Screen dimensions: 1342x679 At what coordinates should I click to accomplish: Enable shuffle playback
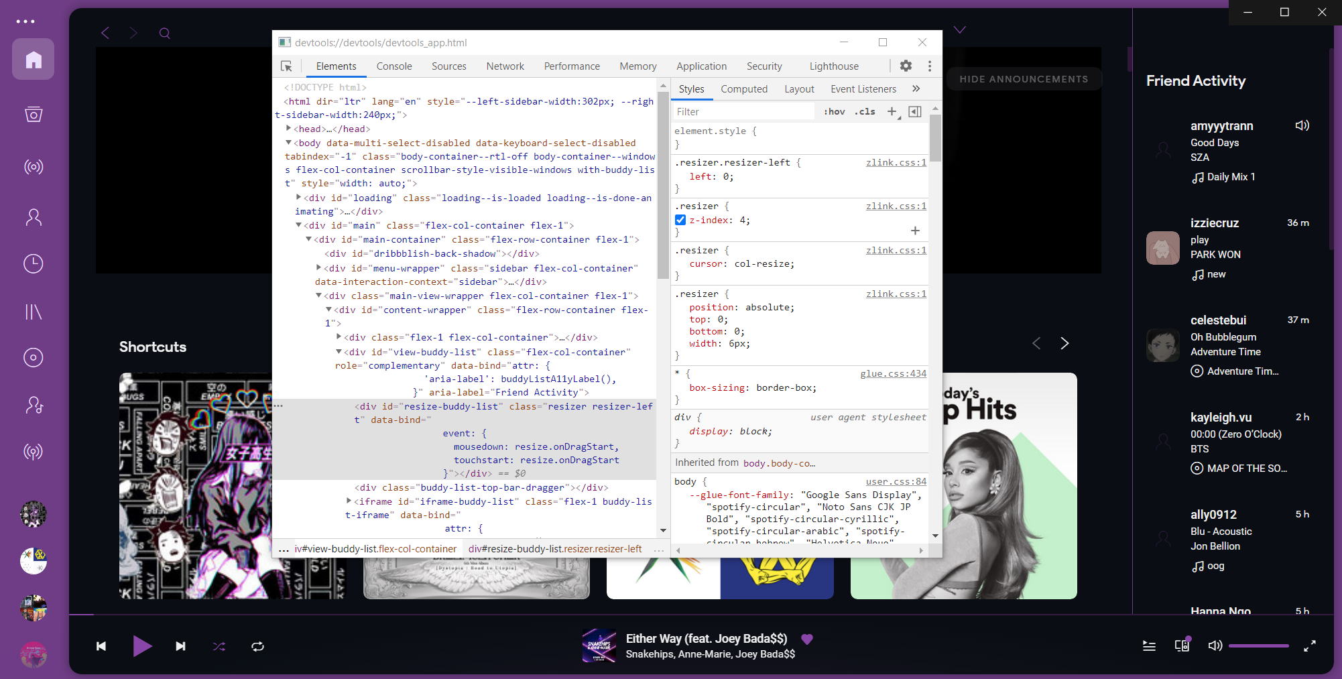coord(219,646)
